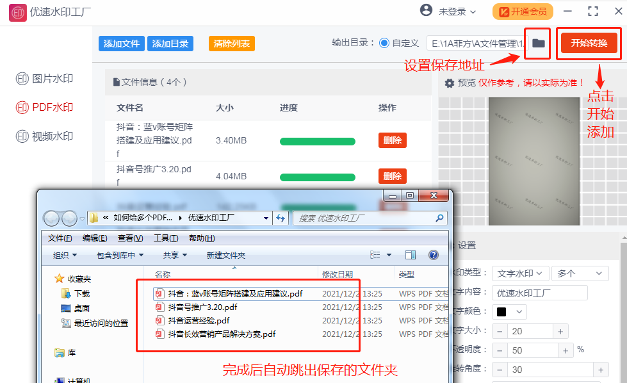Click the watermark text field 优速水印工厂
Screen dimensions: 627x383
(540, 293)
